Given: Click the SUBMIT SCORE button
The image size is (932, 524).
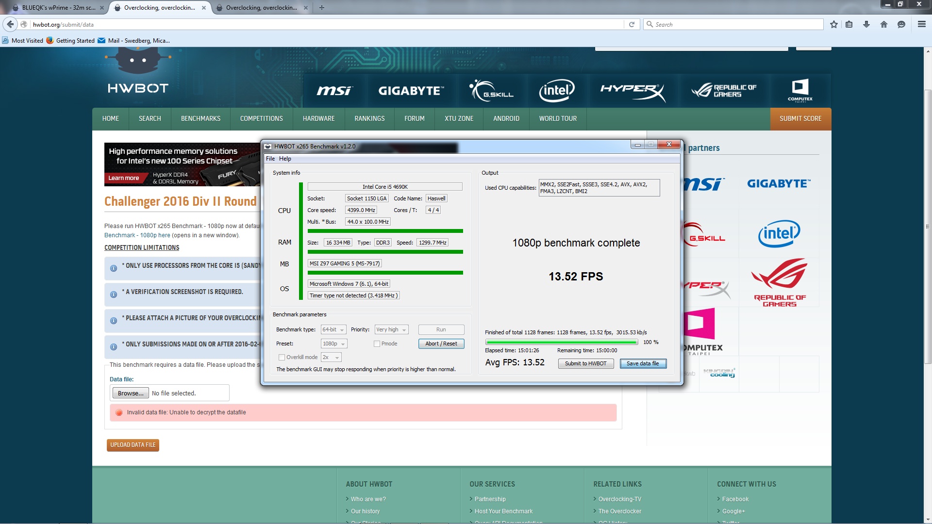Looking at the screenshot, I should [x=800, y=119].
